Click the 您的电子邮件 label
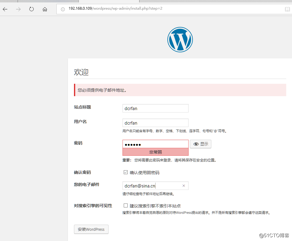292x241 pixels. click(x=87, y=184)
